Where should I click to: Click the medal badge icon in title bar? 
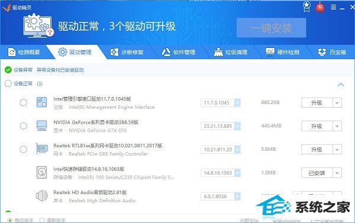tap(306, 7)
